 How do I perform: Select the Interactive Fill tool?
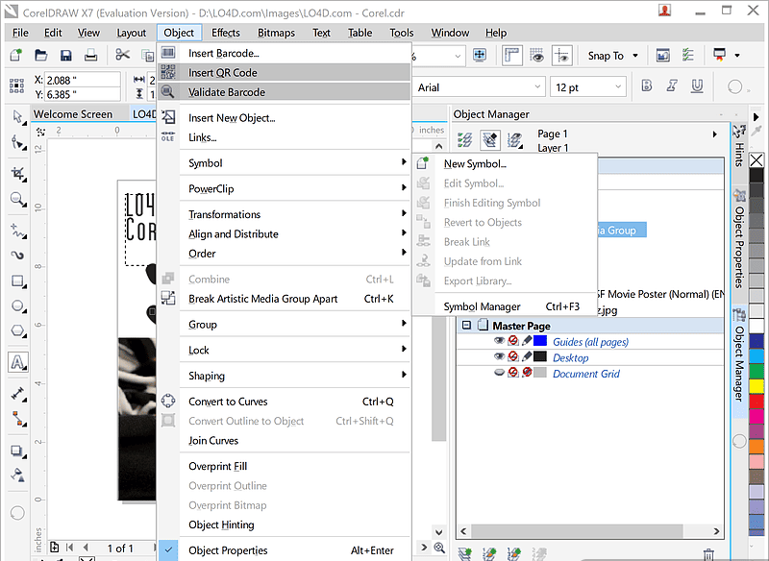click(x=18, y=476)
